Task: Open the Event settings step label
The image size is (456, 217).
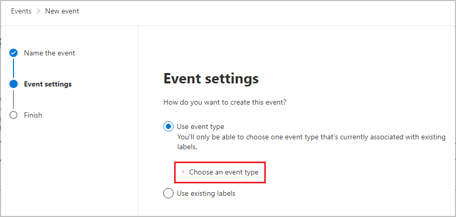Action: (48, 84)
